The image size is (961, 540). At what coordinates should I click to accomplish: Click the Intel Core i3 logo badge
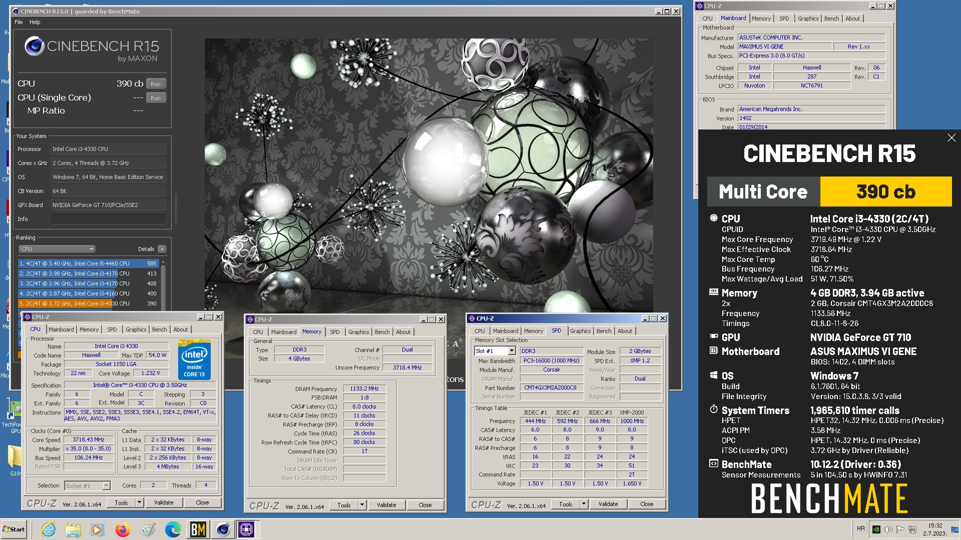click(194, 359)
